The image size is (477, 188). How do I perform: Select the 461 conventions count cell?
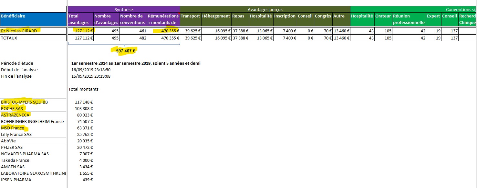133,31
